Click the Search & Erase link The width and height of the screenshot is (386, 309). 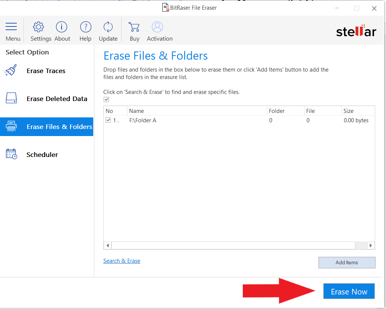click(122, 261)
